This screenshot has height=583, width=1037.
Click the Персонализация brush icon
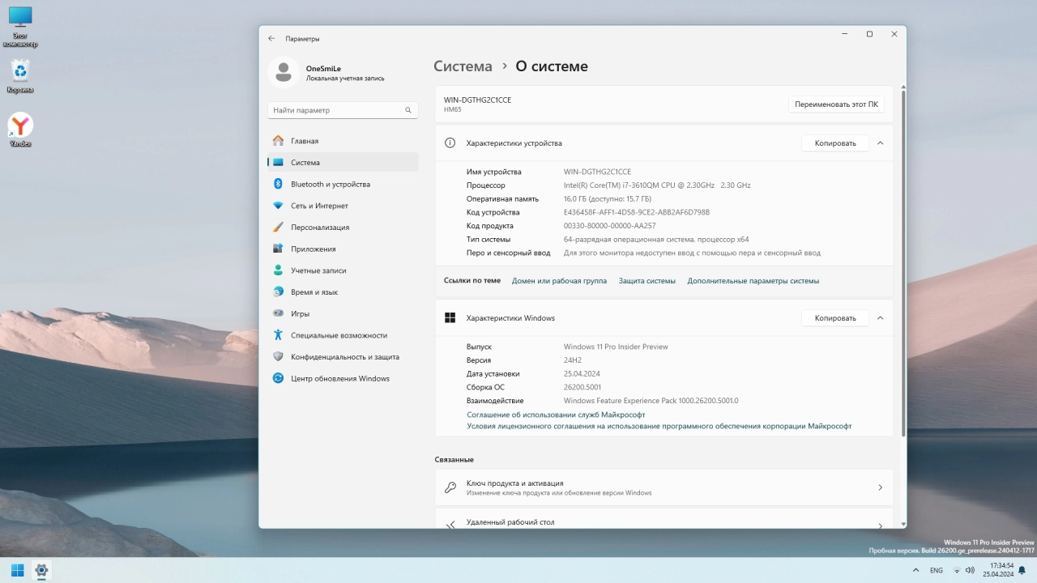[x=278, y=228]
